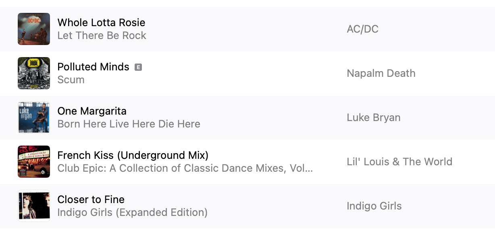Select the Polluted Minds song title

pyautogui.click(x=93, y=67)
